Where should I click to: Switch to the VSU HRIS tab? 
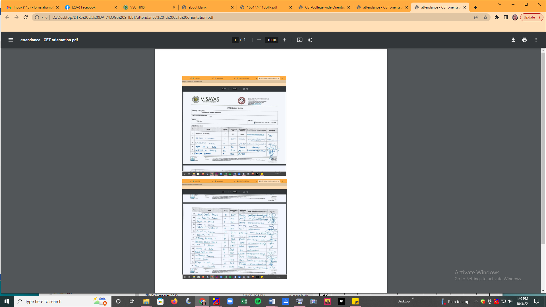coord(148,7)
